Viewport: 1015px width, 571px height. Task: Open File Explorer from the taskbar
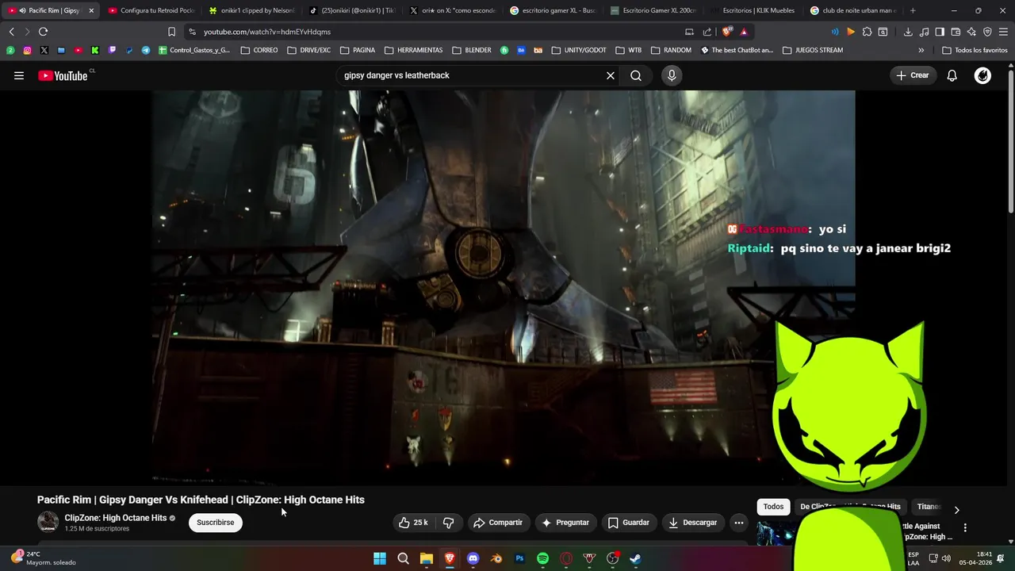427,558
